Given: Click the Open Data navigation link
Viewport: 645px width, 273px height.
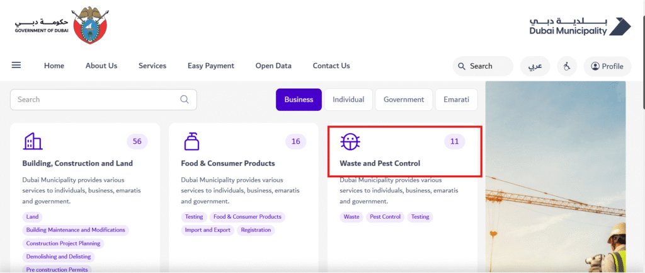Looking at the screenshot, I should coord(273,66).
